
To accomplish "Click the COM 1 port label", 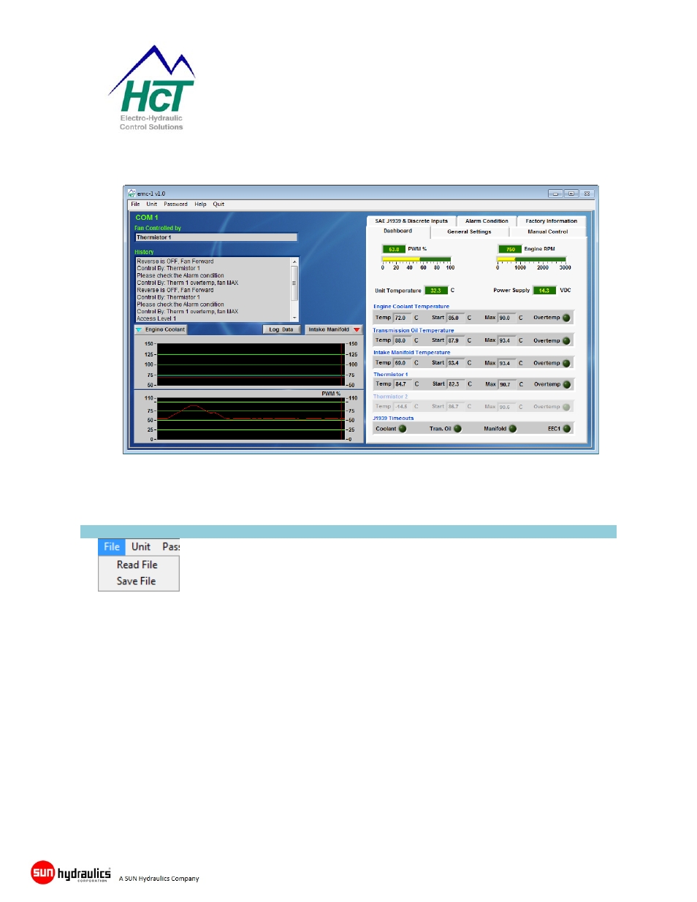I will (x=147, y=218).
